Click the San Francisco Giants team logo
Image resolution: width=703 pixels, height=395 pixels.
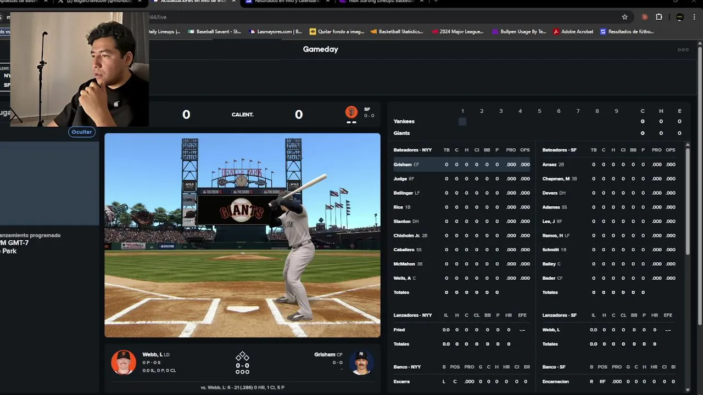pyautogui.click(x=351, y=112)
